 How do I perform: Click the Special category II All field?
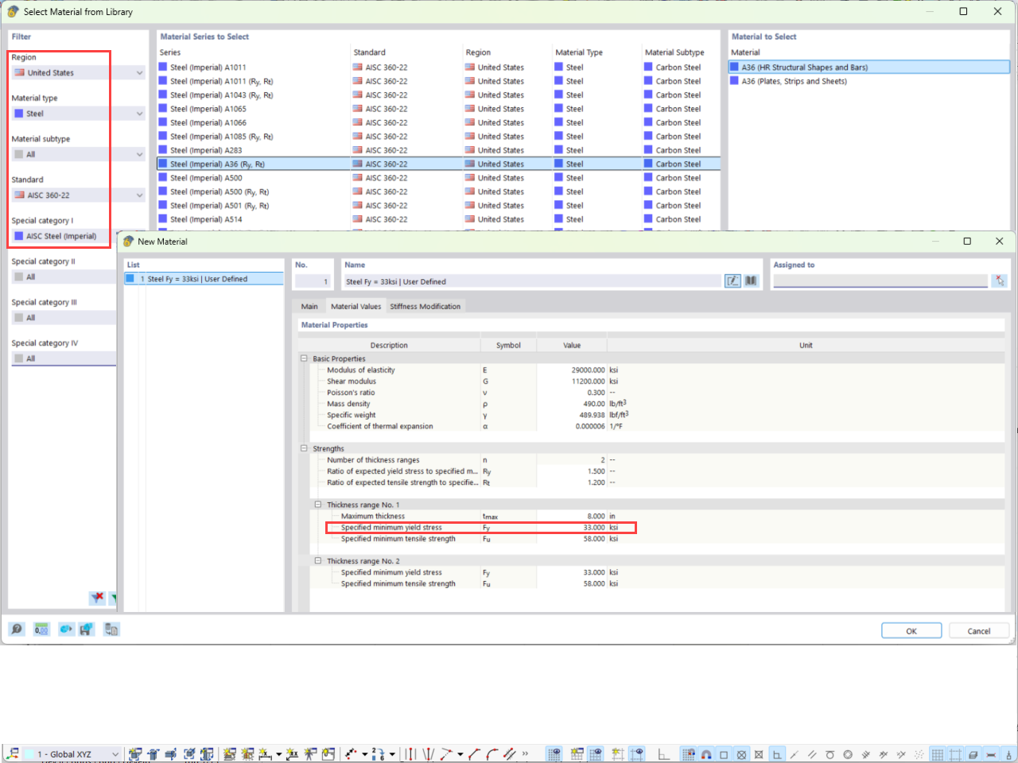coord(64,277)
